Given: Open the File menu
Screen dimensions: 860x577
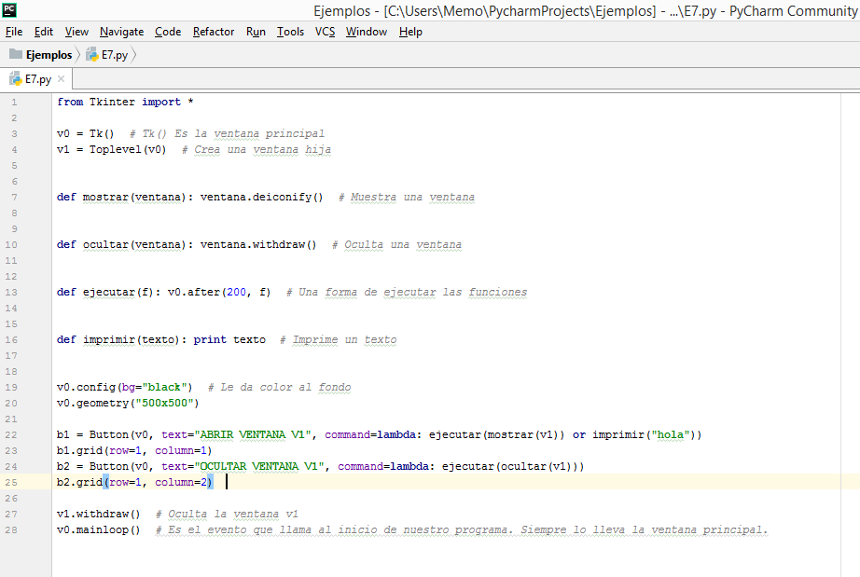Looking at the screenshot, I should pos(14,31).
